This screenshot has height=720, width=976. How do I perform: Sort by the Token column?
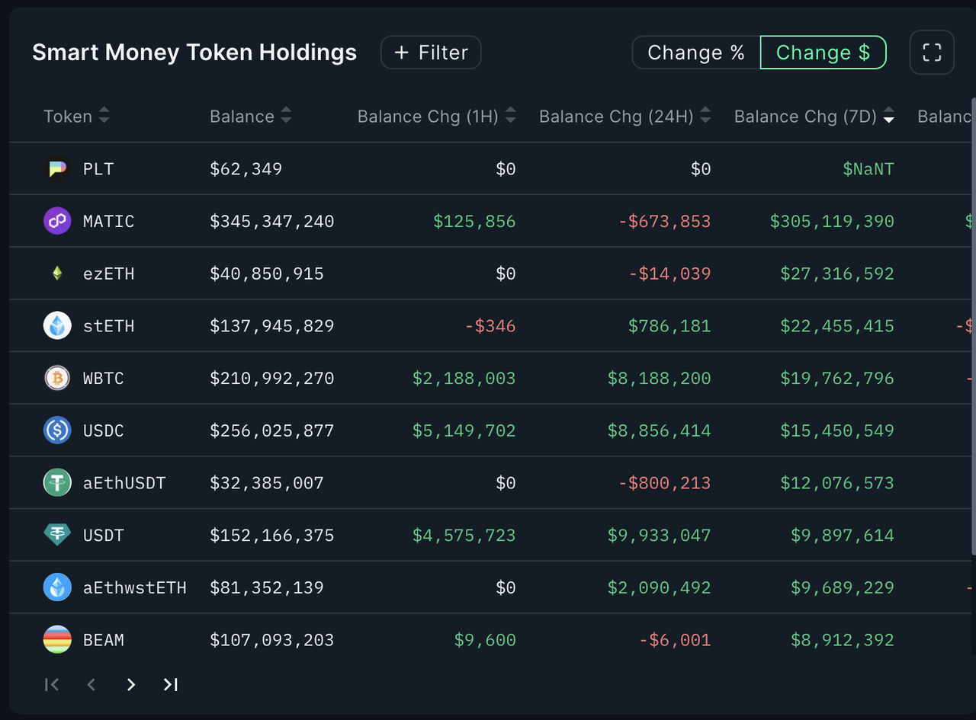point(77,117)
